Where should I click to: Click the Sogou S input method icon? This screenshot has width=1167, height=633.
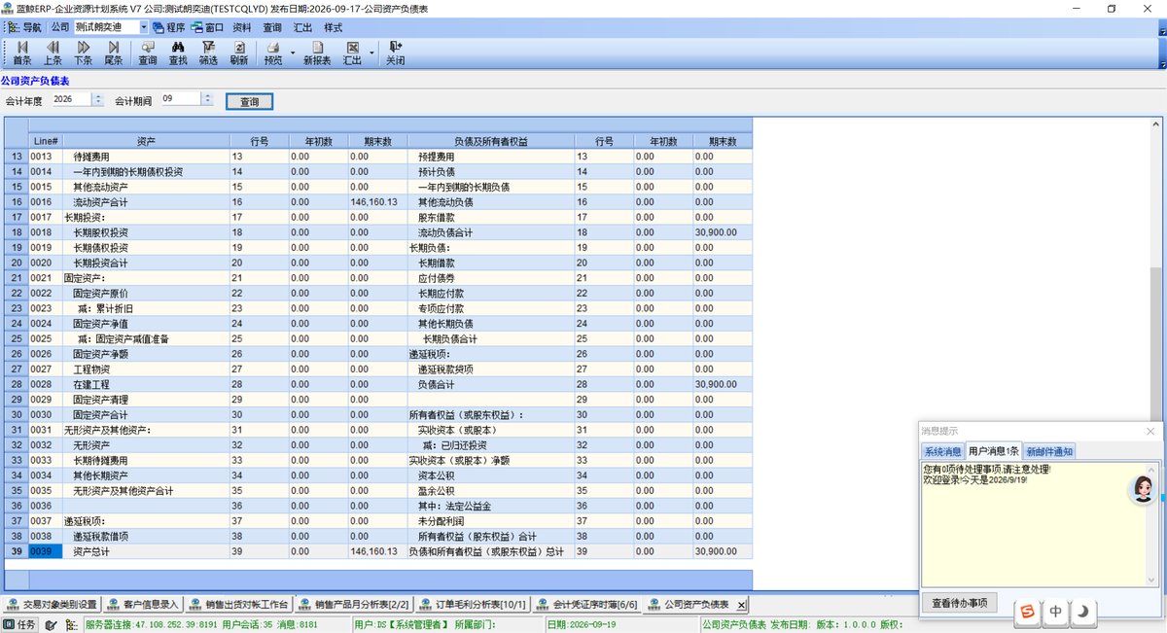[x=1027, y=612]
